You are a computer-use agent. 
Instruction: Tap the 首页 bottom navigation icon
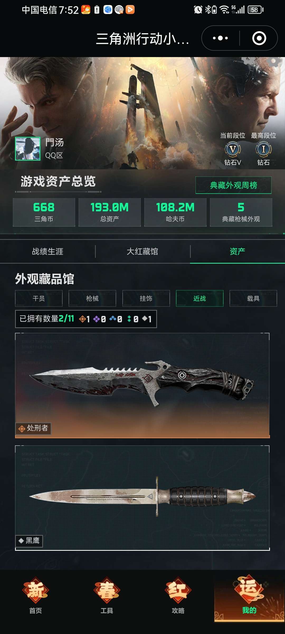[x=36, y=595]
